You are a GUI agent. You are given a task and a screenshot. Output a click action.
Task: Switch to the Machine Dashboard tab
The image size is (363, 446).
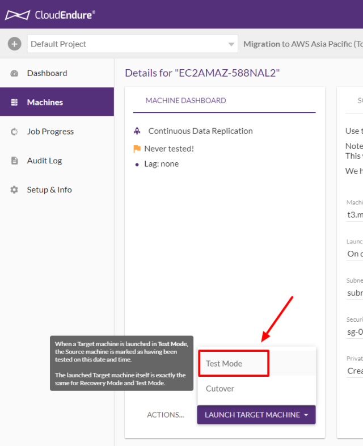coord(185,100)
